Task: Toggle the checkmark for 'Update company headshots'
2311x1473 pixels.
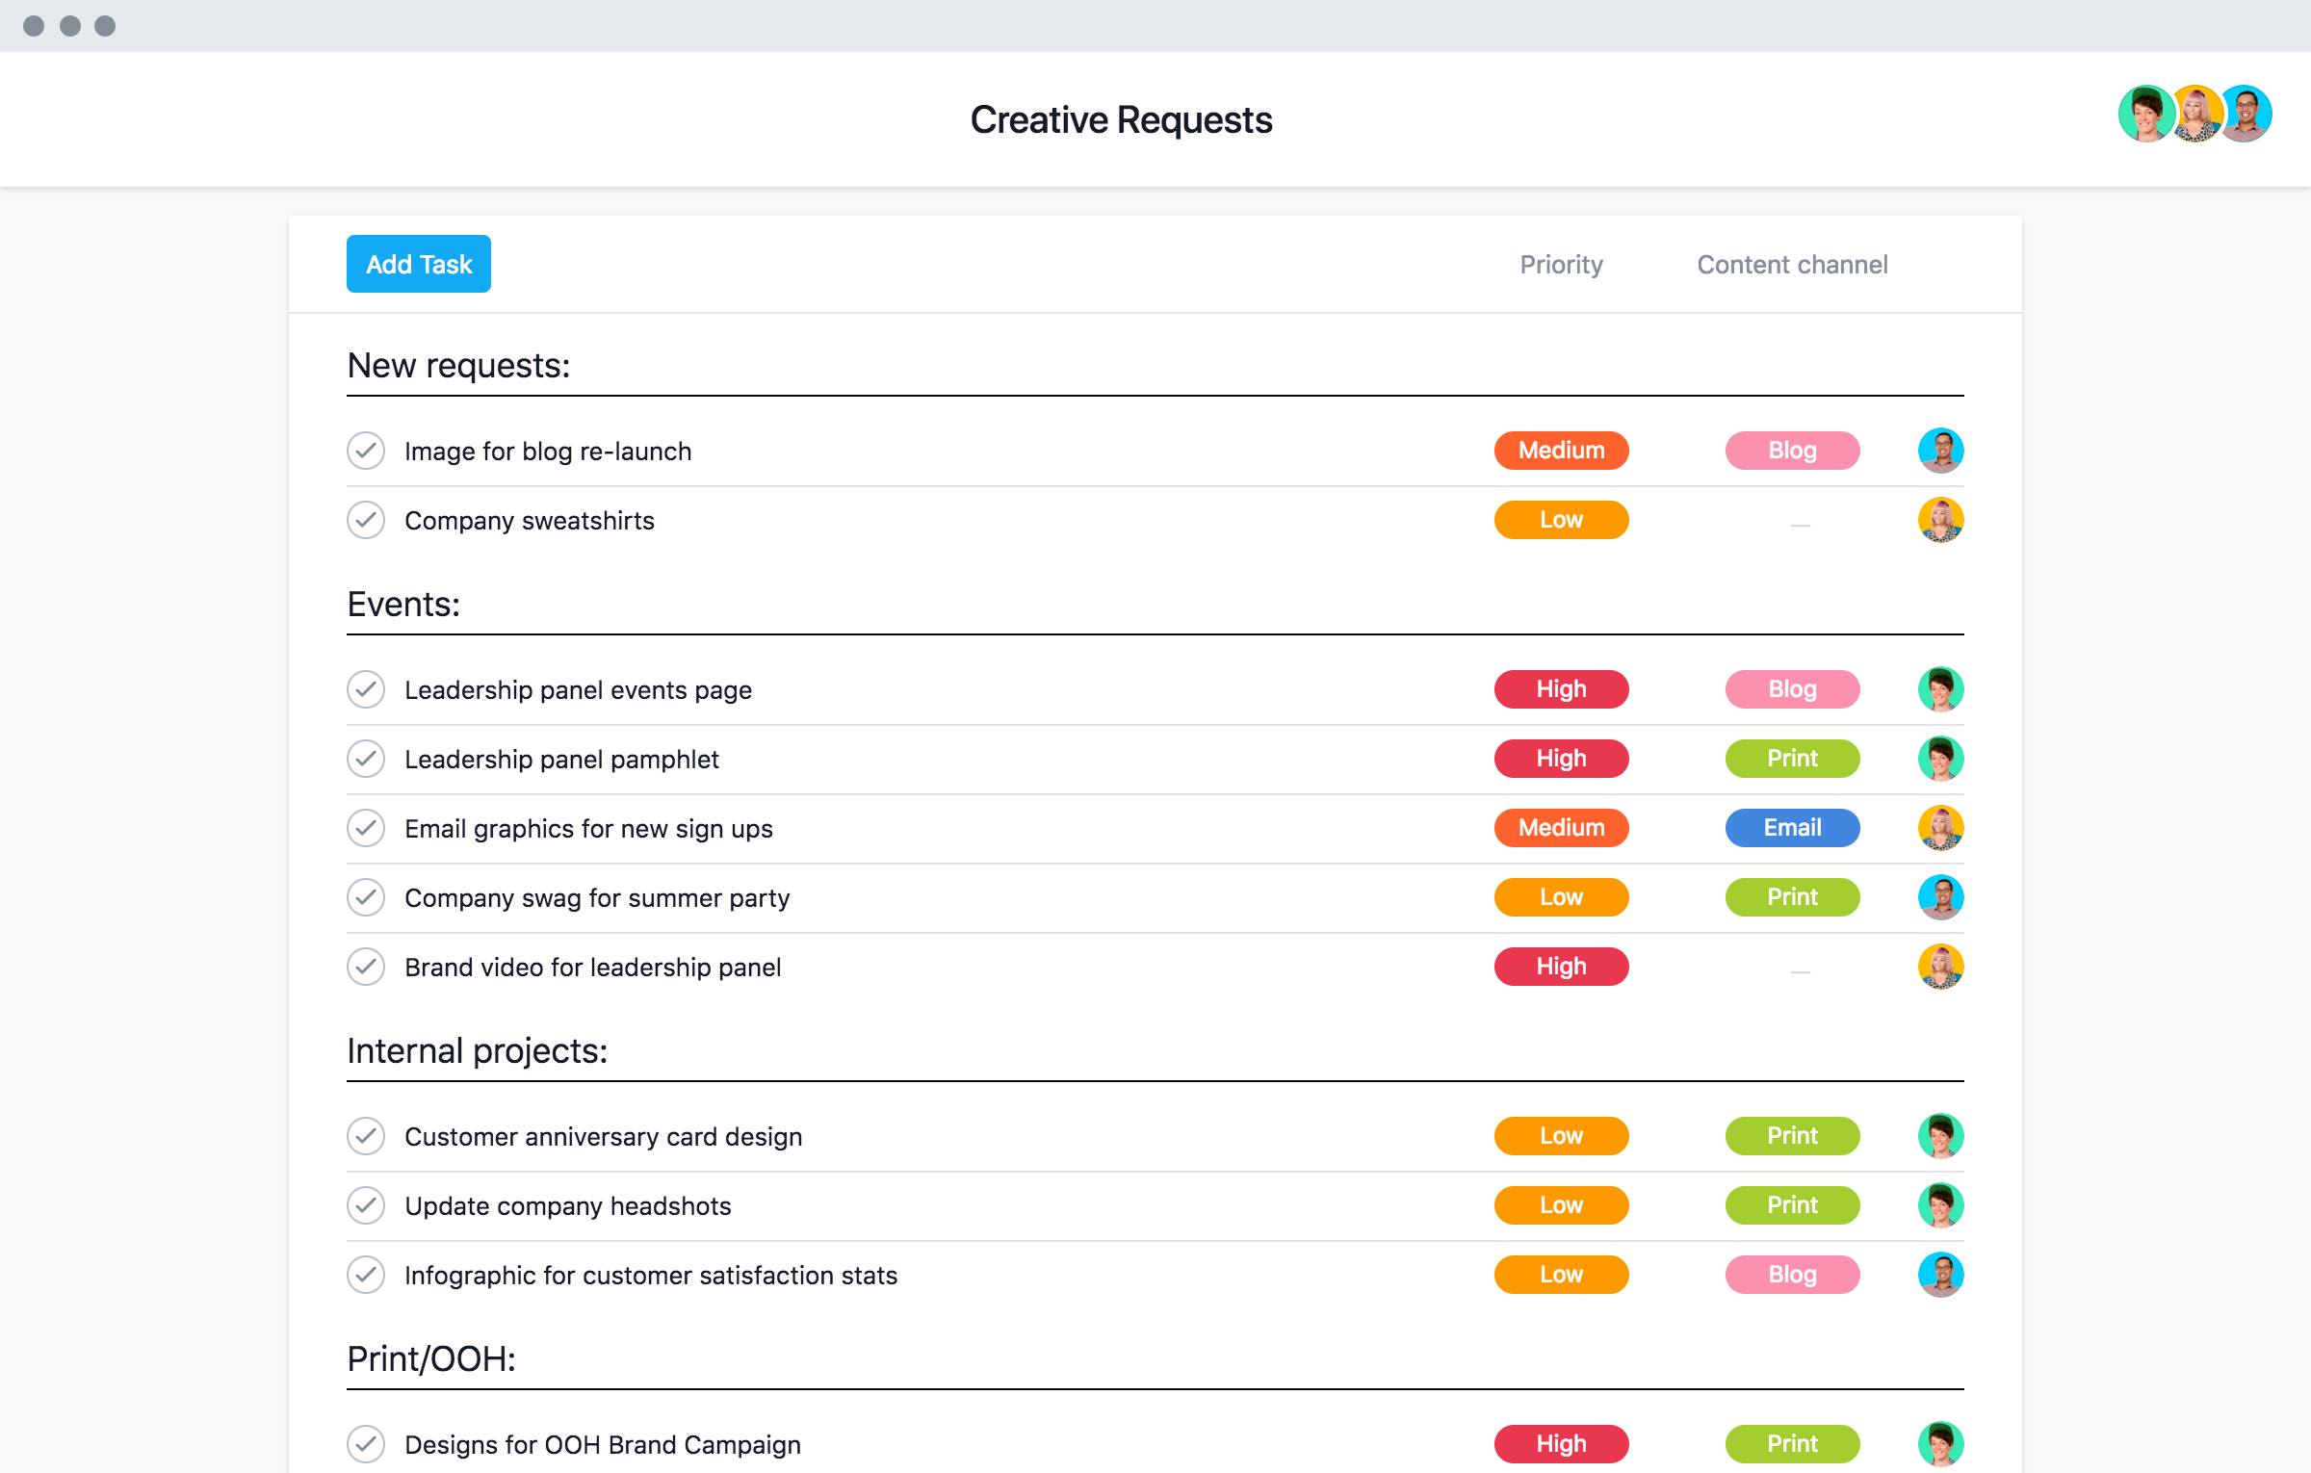Action: tap(369, 1205)
